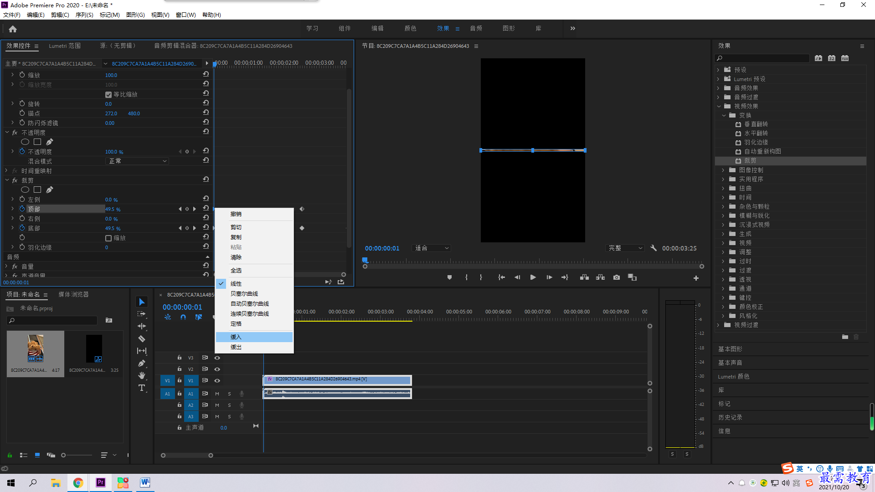Select the Slip tool
This screenshot has height=492, width=875.
142,351
